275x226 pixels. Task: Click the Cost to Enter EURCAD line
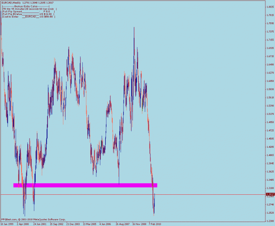point(29,17)
